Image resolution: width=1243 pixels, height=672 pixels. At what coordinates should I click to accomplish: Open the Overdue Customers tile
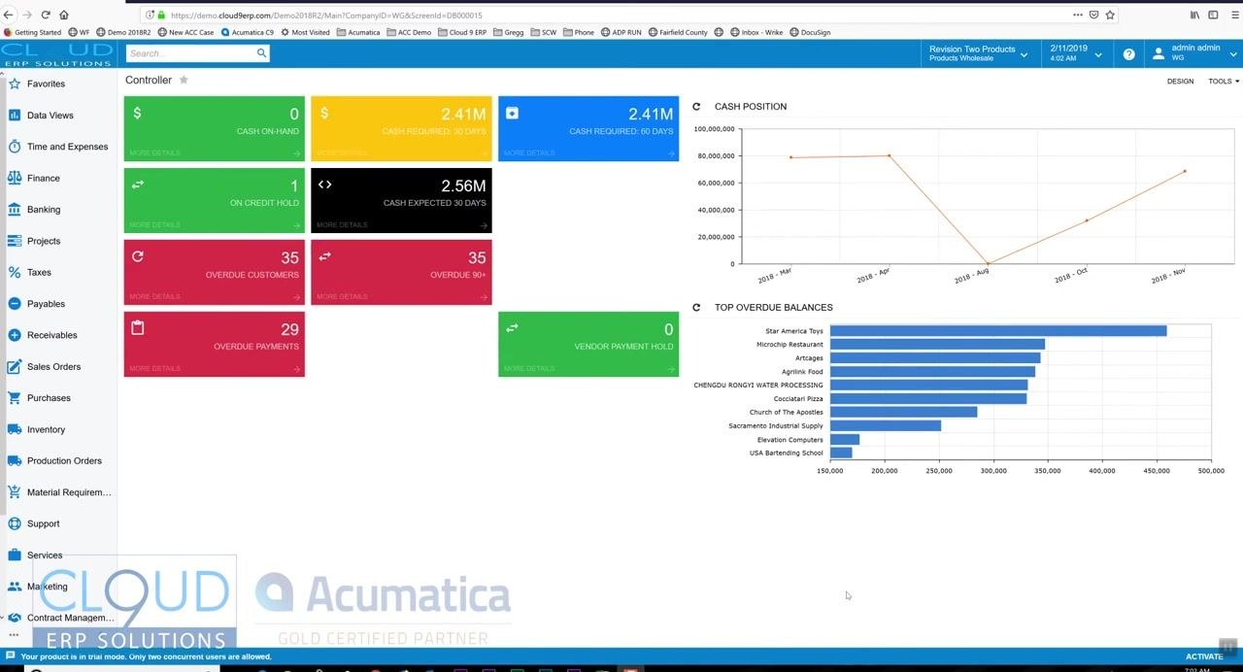214,272
